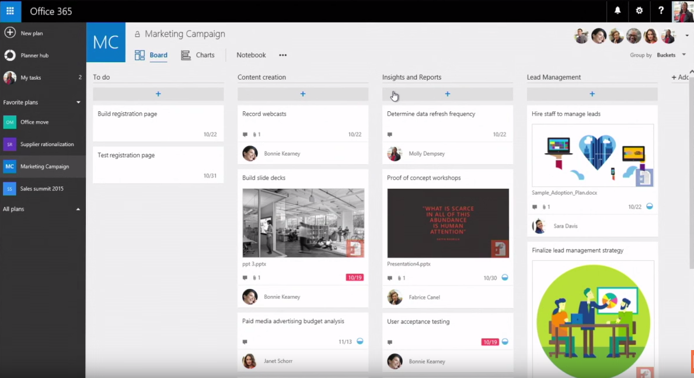This screenshot has width=694, height=378.
Task: Click the first member avatar in header
Action: click(x=581, y=36)
